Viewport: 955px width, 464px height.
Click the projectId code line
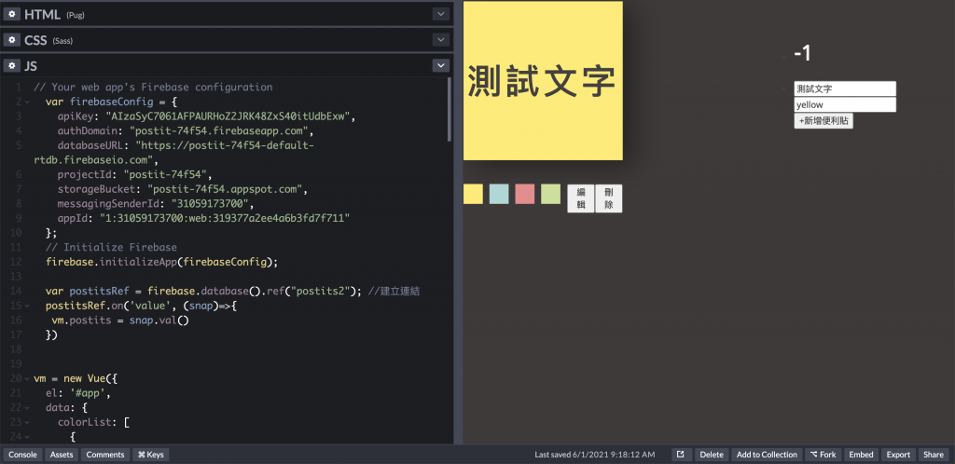coord(134,174)
